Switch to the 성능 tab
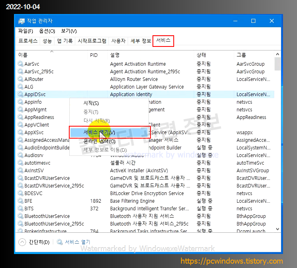Image resolution: width=297 pixels, height=268 pixels. 47,41
